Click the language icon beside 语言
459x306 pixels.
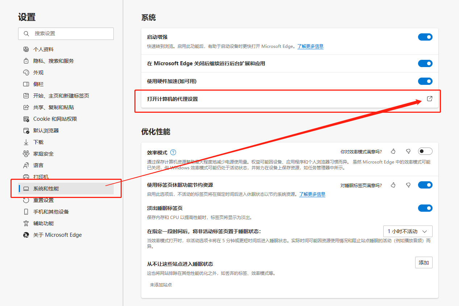26,165
